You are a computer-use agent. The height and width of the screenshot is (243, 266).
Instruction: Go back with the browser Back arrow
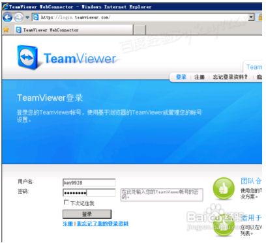click(8, 18)
